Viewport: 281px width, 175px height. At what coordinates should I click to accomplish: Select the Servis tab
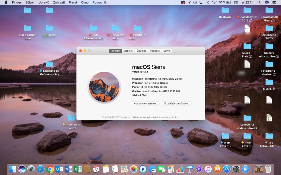point(167,51)
